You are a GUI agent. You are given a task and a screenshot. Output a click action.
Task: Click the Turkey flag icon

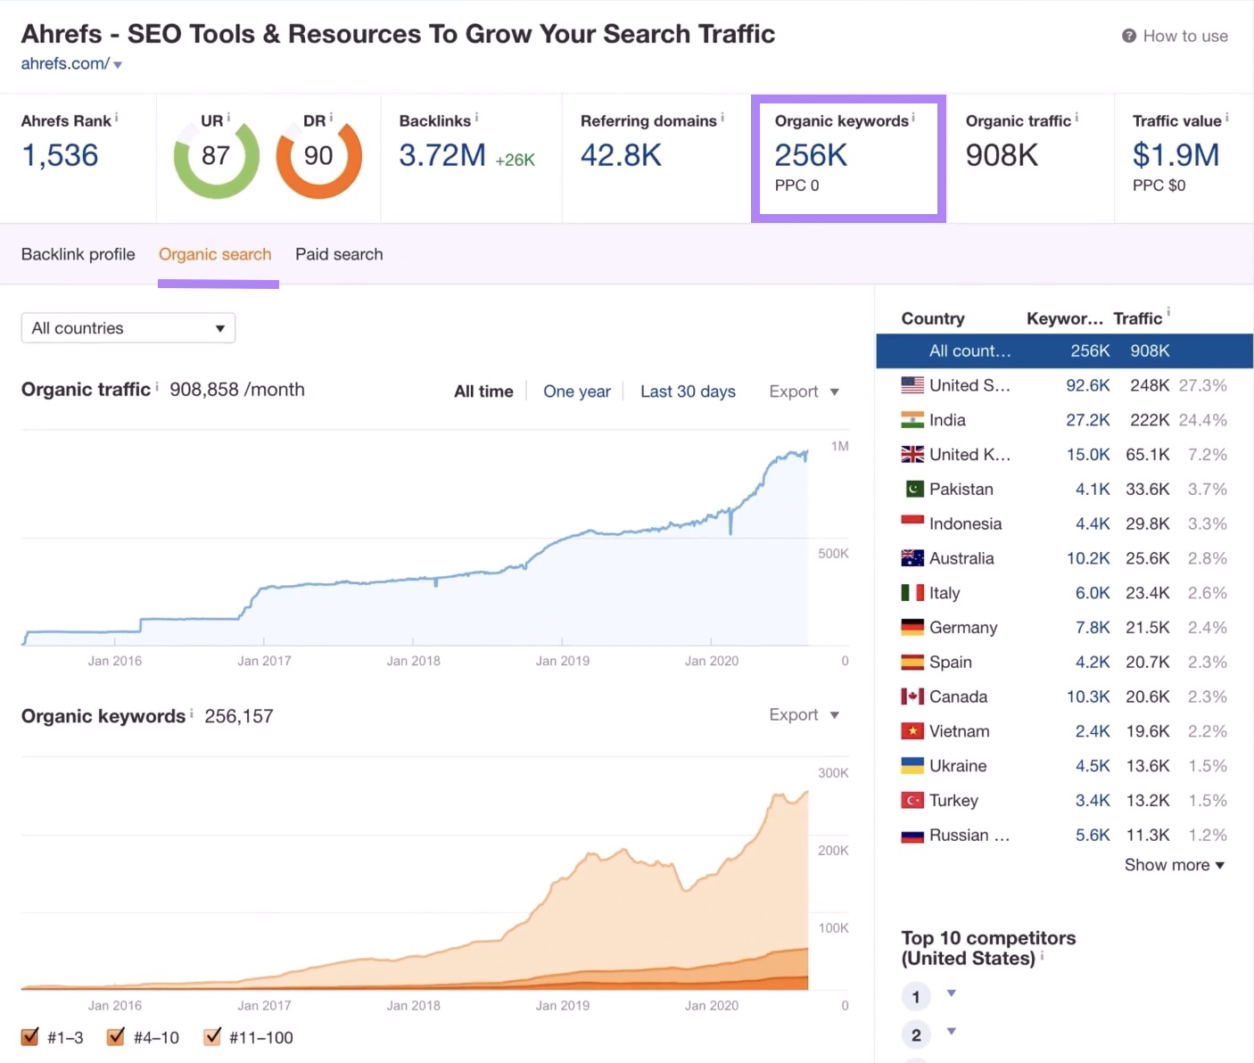point(912,800)
